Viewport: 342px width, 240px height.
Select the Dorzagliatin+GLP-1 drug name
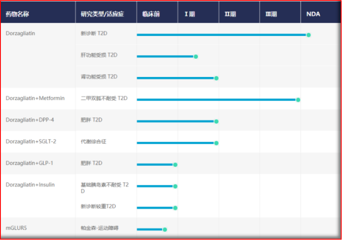29,163
